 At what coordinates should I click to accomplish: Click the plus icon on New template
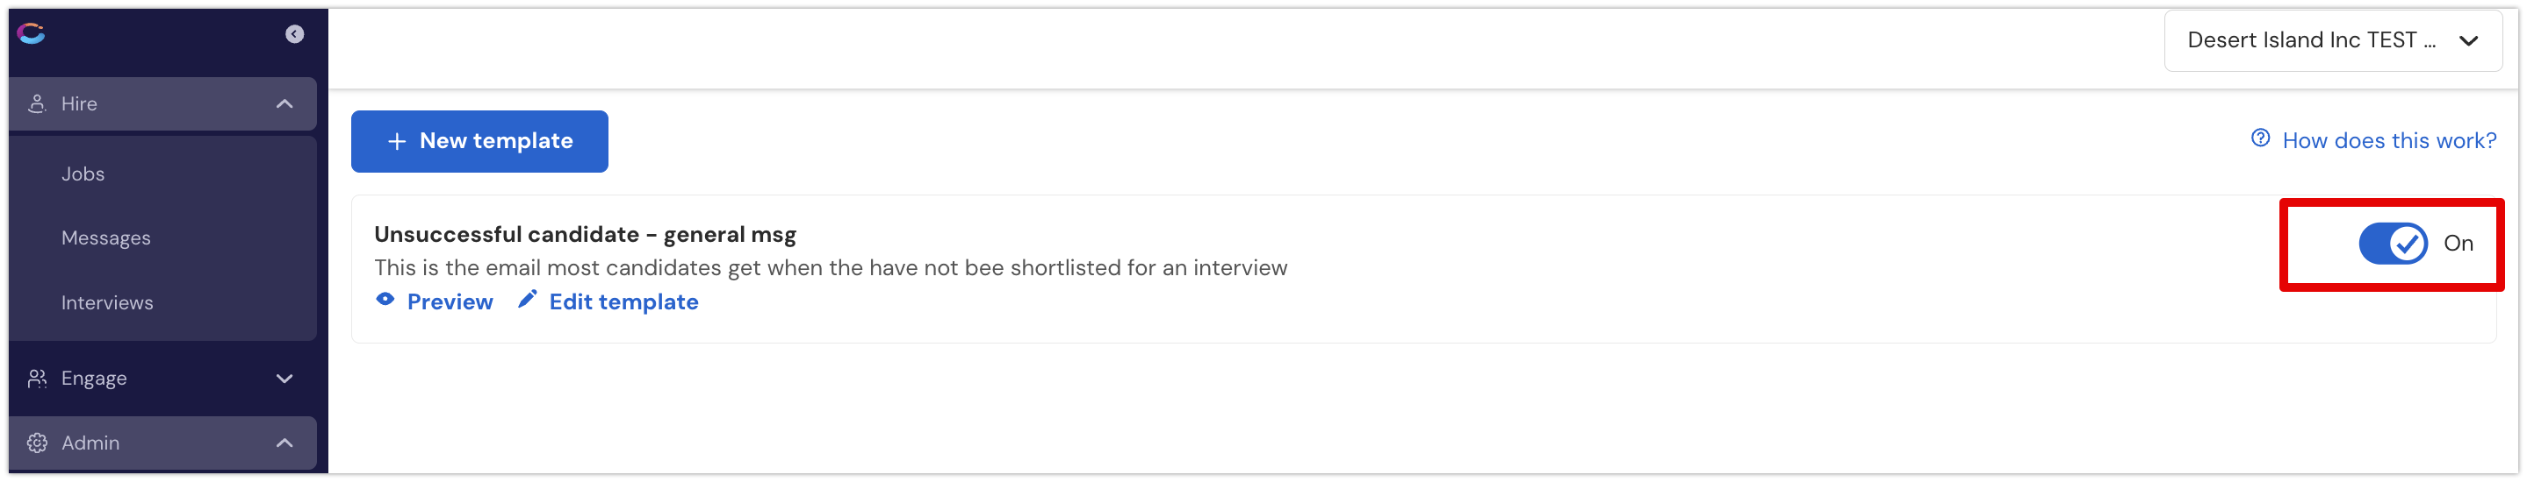click(396, 142)
